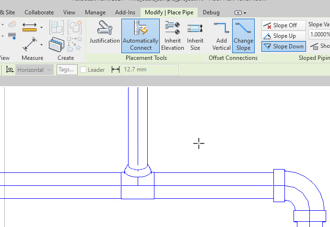The height and width of the screenshot is (227, 330).
Task: Click the 12.7 mm leader length field
Action: pos(150,69)
